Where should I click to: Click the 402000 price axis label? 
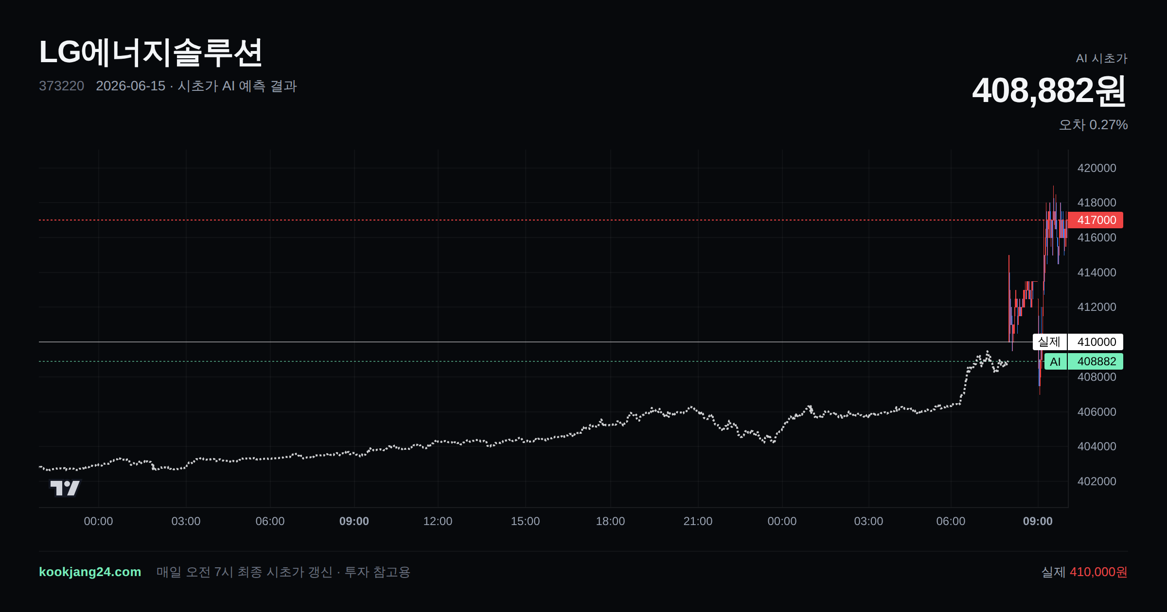coord(1096,481)
